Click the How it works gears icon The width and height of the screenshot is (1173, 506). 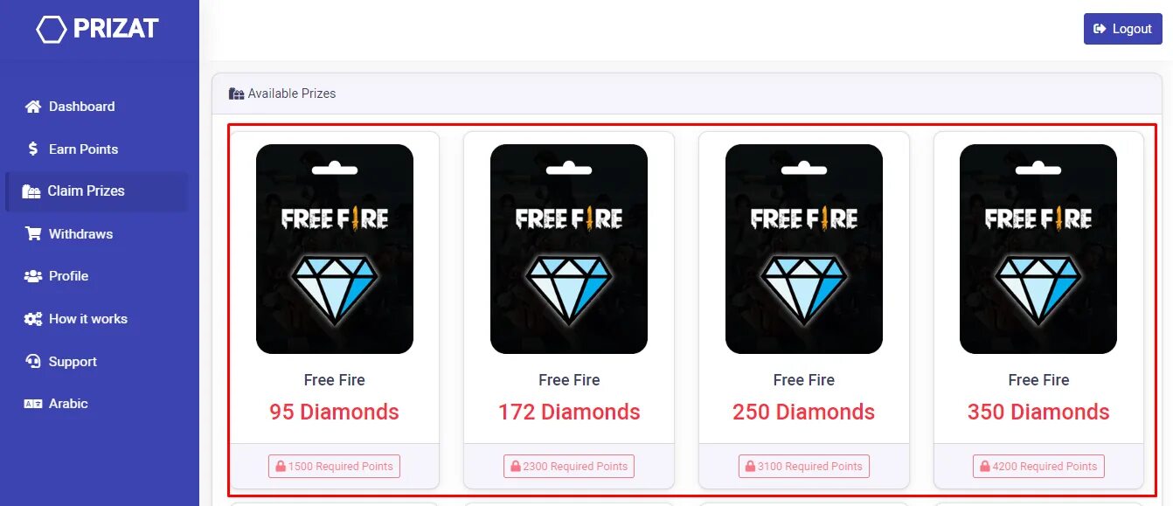click(33, 319)
